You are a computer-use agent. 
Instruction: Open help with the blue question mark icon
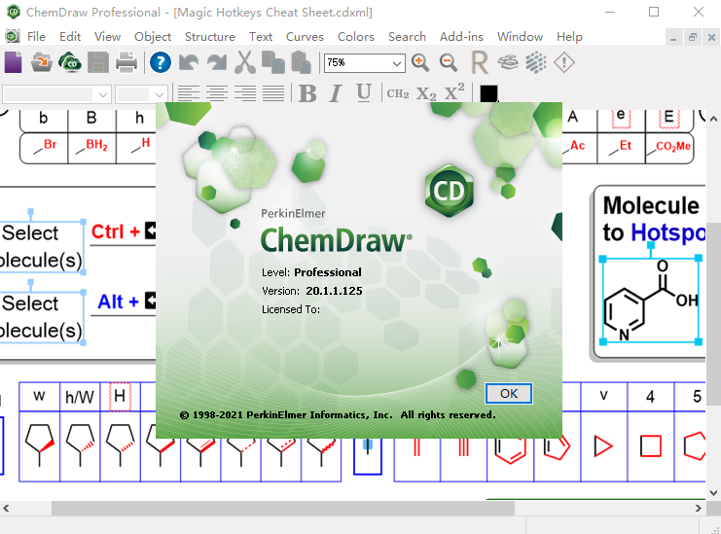coord(161,62)
